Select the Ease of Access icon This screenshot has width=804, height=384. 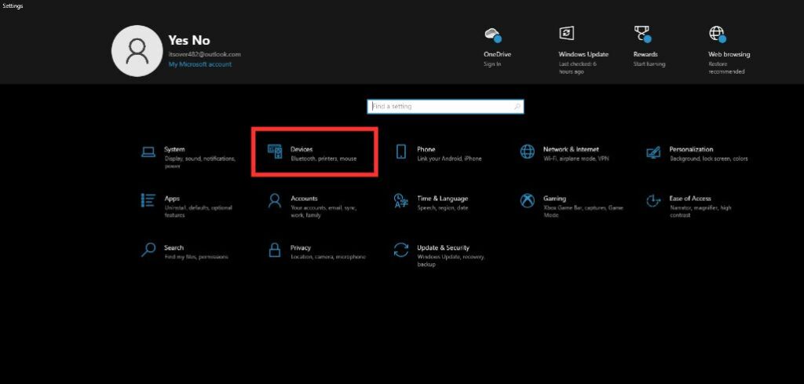(x=653, y=201)
